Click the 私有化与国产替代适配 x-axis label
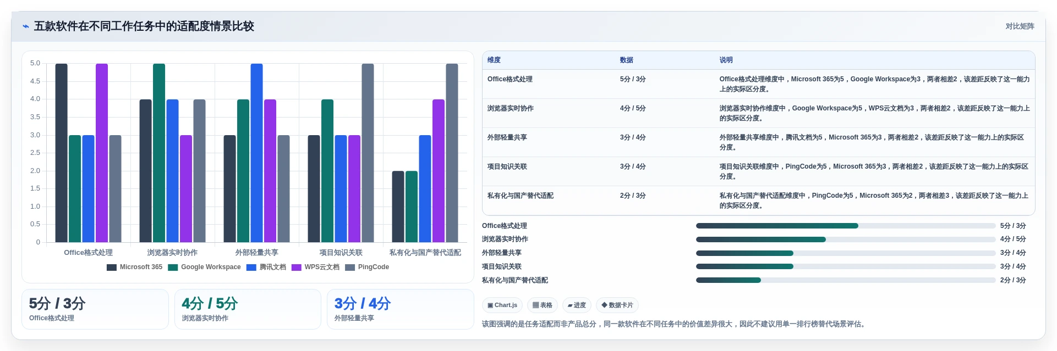Viewport: 1057px width, 351px height. 425,253
